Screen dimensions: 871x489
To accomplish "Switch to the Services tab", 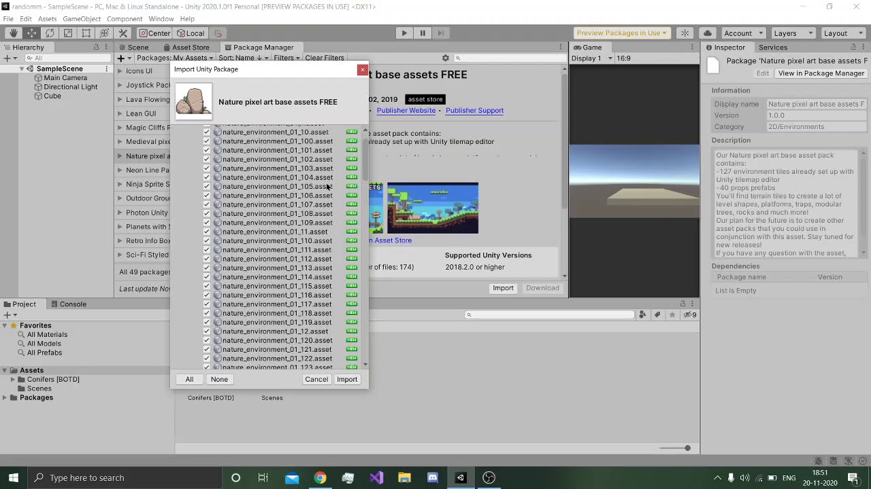I will pyautogui.click(x=773, y=48).
